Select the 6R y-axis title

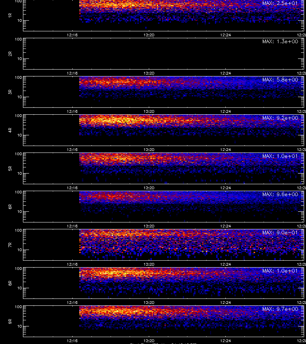10,207
